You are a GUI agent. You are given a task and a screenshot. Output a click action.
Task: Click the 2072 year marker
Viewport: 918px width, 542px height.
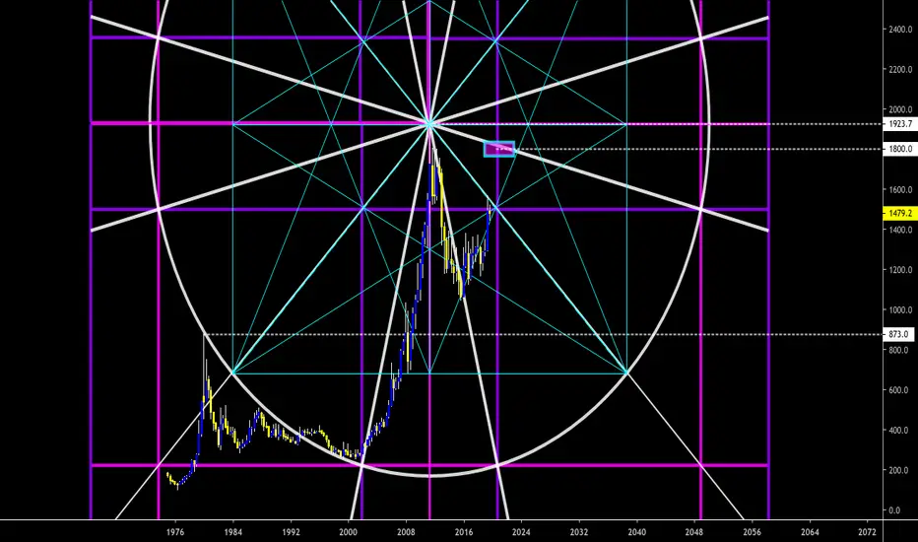point(867,532)
